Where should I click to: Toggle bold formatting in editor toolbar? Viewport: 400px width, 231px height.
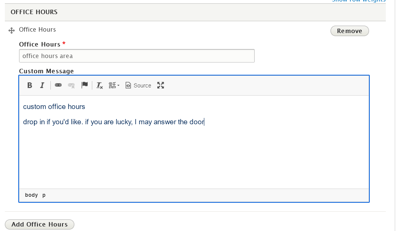(30, 86)
